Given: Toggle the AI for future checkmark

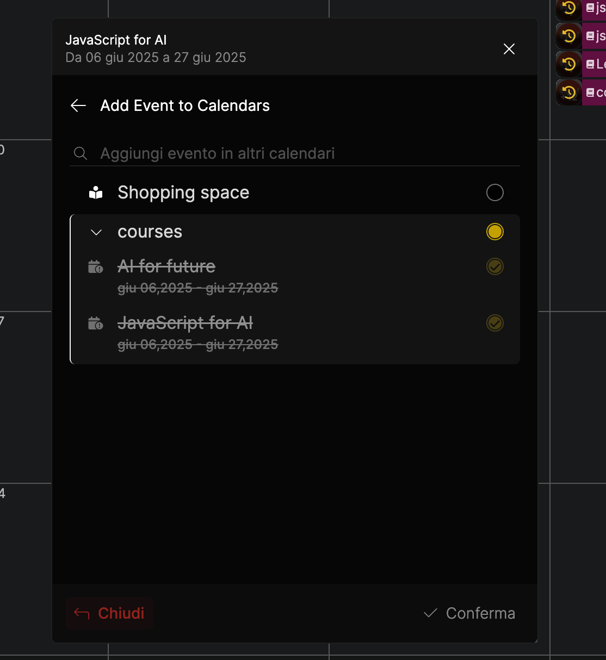Looking at the screenshot, I should click(495, 266).
